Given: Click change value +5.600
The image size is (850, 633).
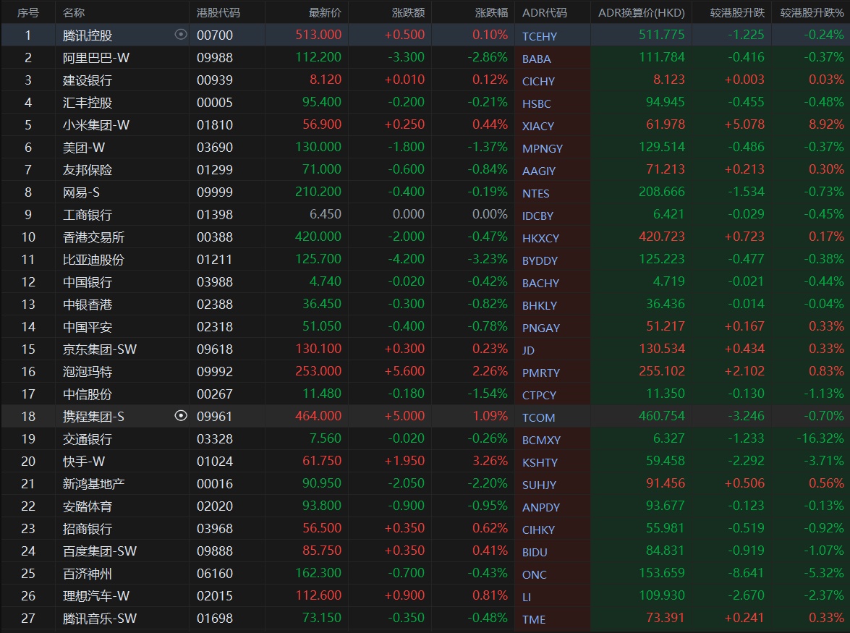Looking at the screenshot, I should 404,371.
